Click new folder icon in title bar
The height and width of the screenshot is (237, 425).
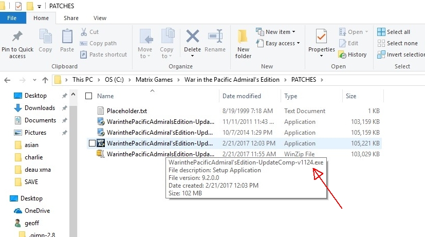click(30, 6)
